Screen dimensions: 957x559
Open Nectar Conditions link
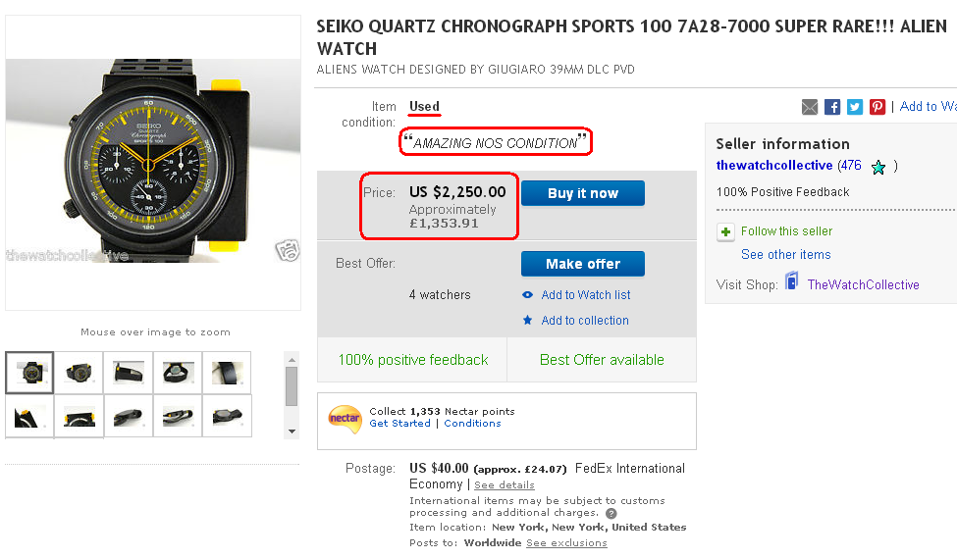472,424
